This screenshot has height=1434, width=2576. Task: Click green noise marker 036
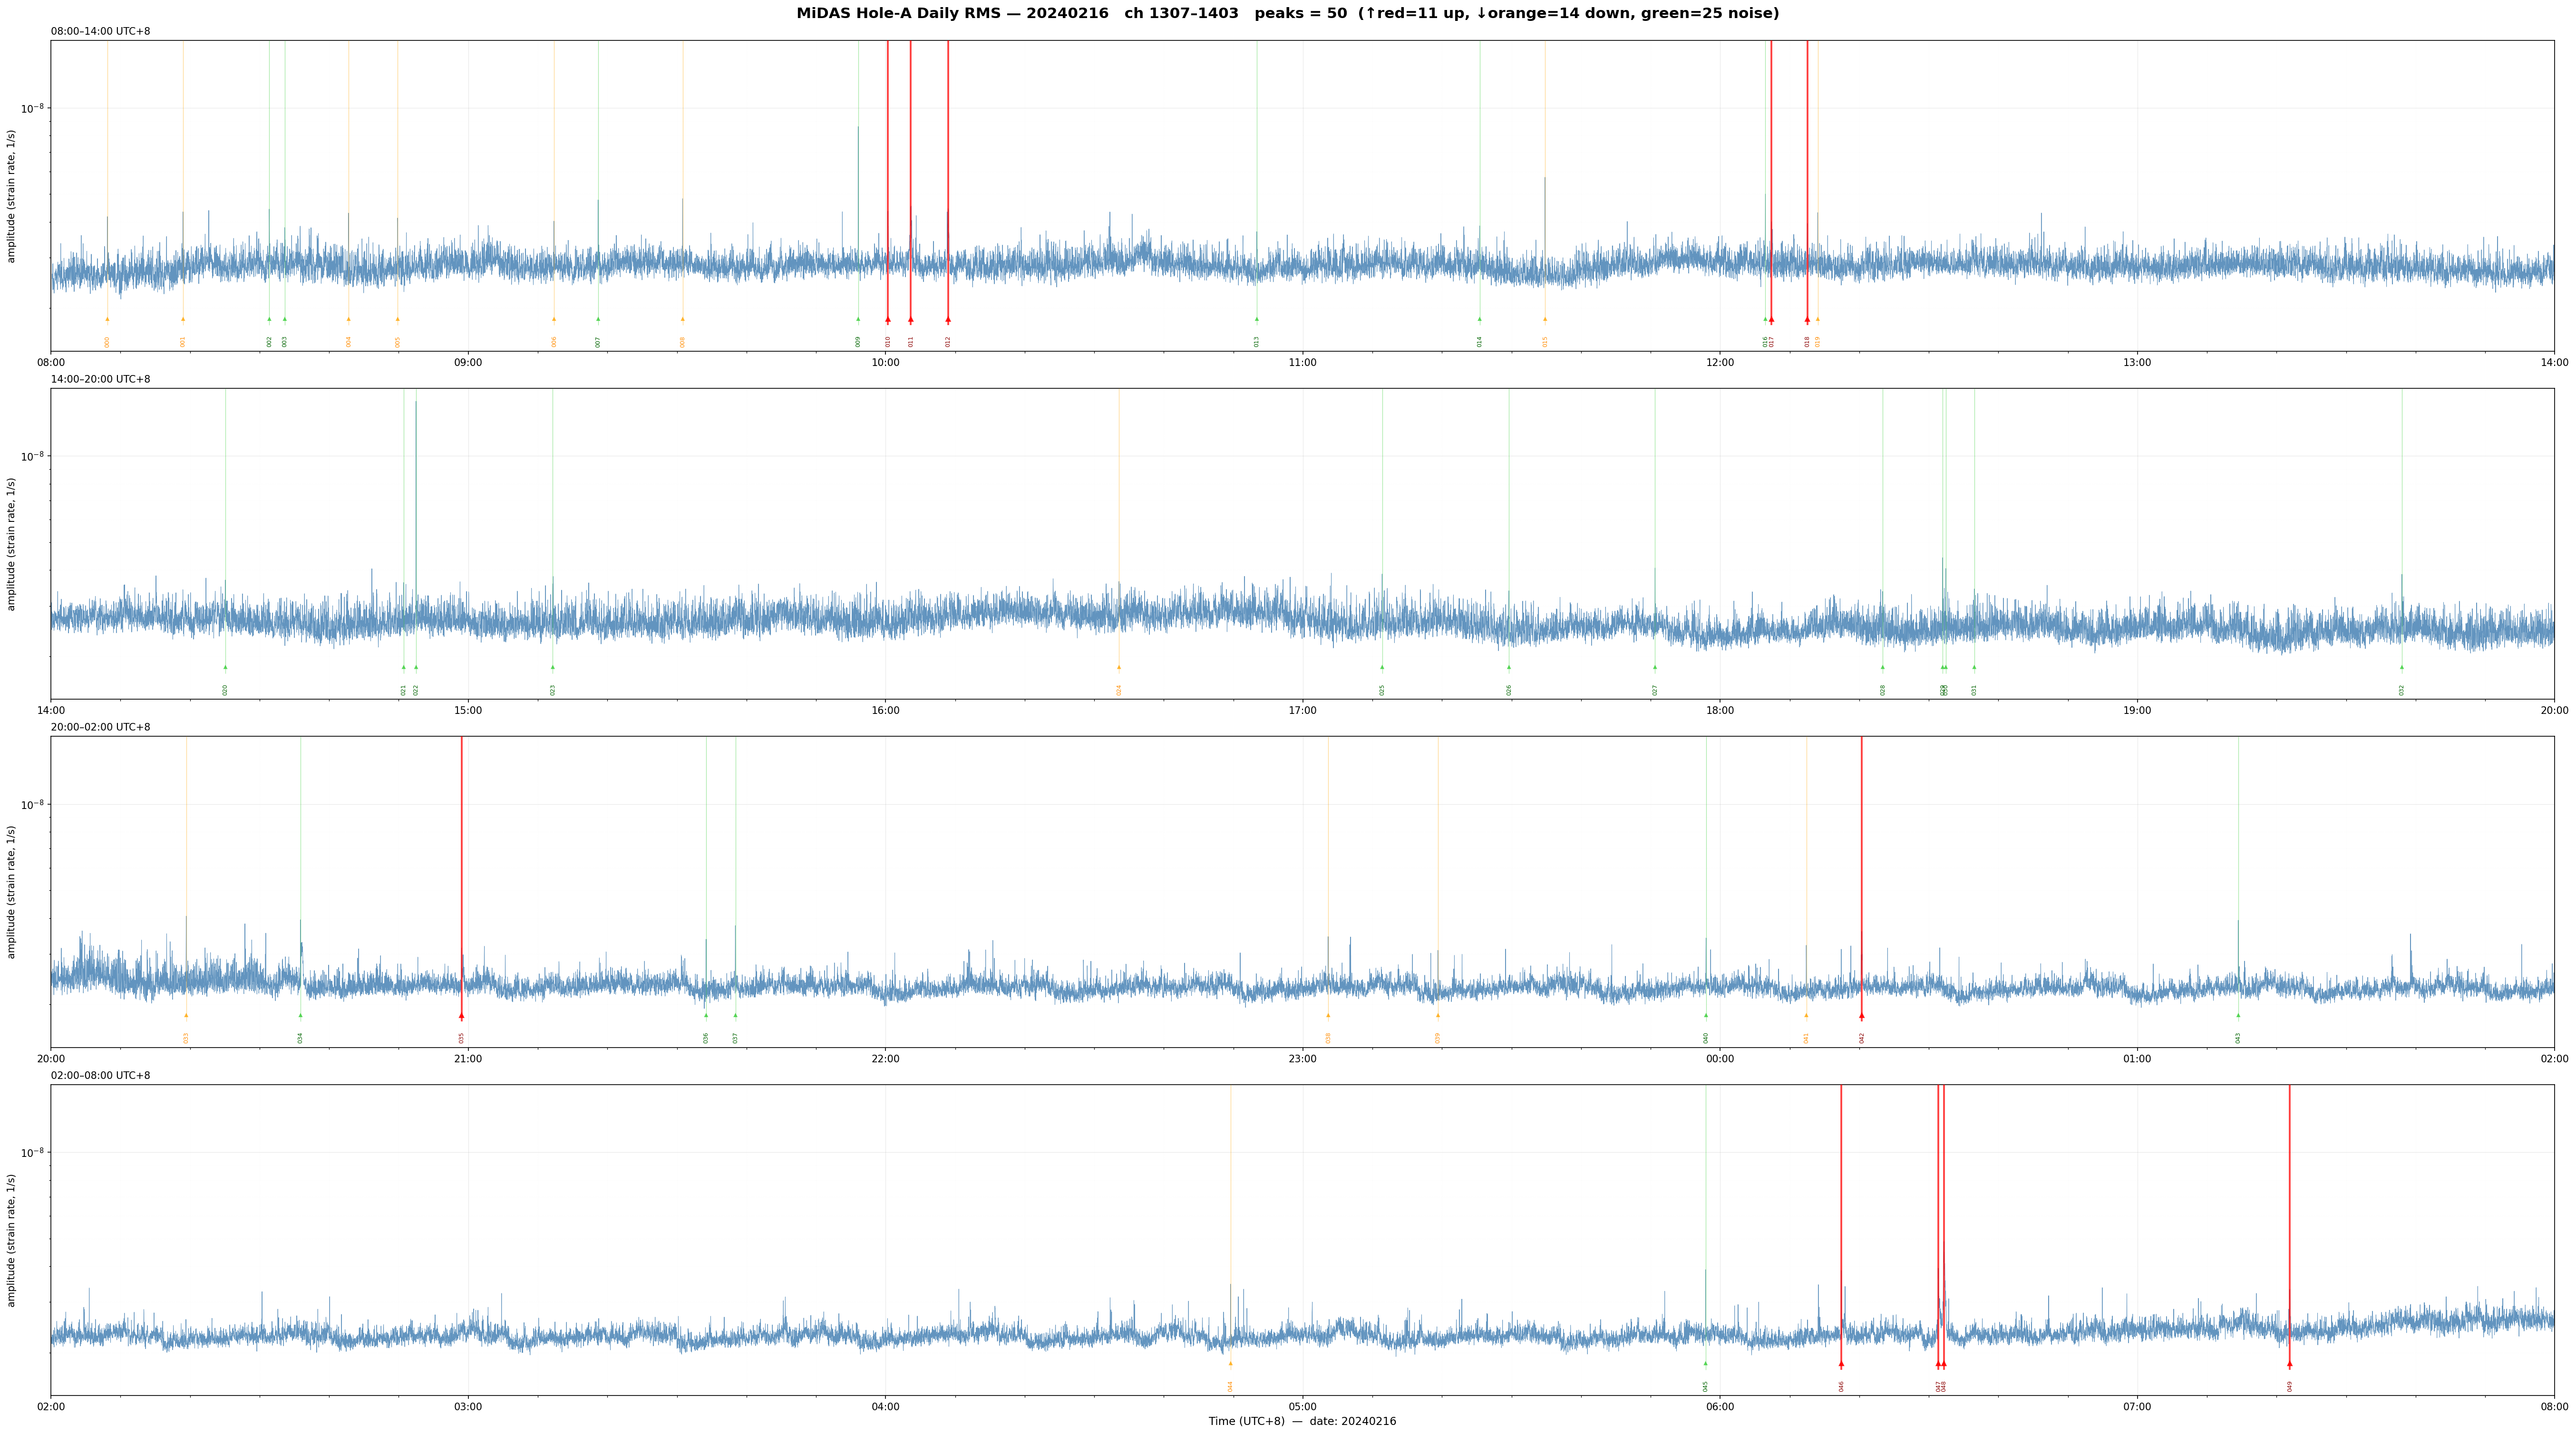pyautogui.click(x=706, y=1015)
